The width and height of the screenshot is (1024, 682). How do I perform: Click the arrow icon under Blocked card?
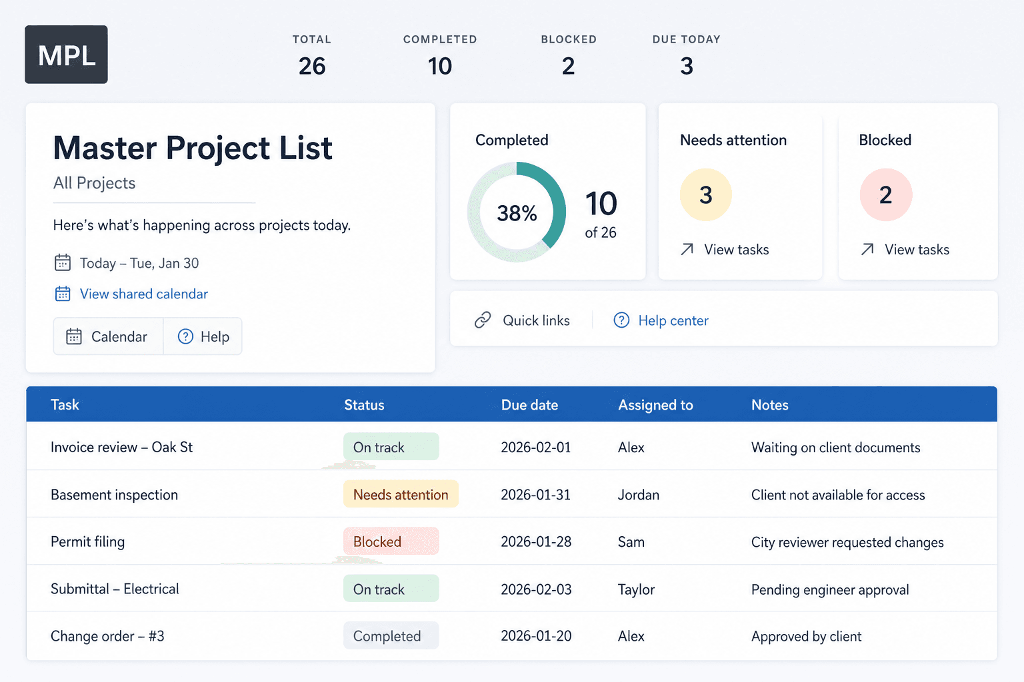pos(867,249)
